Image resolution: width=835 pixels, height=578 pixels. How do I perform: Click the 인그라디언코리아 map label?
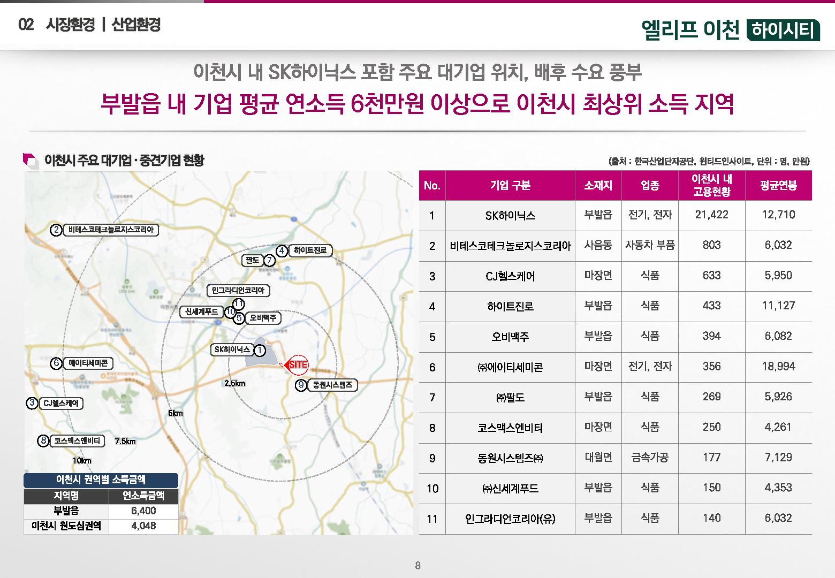(x=238, y=290)
